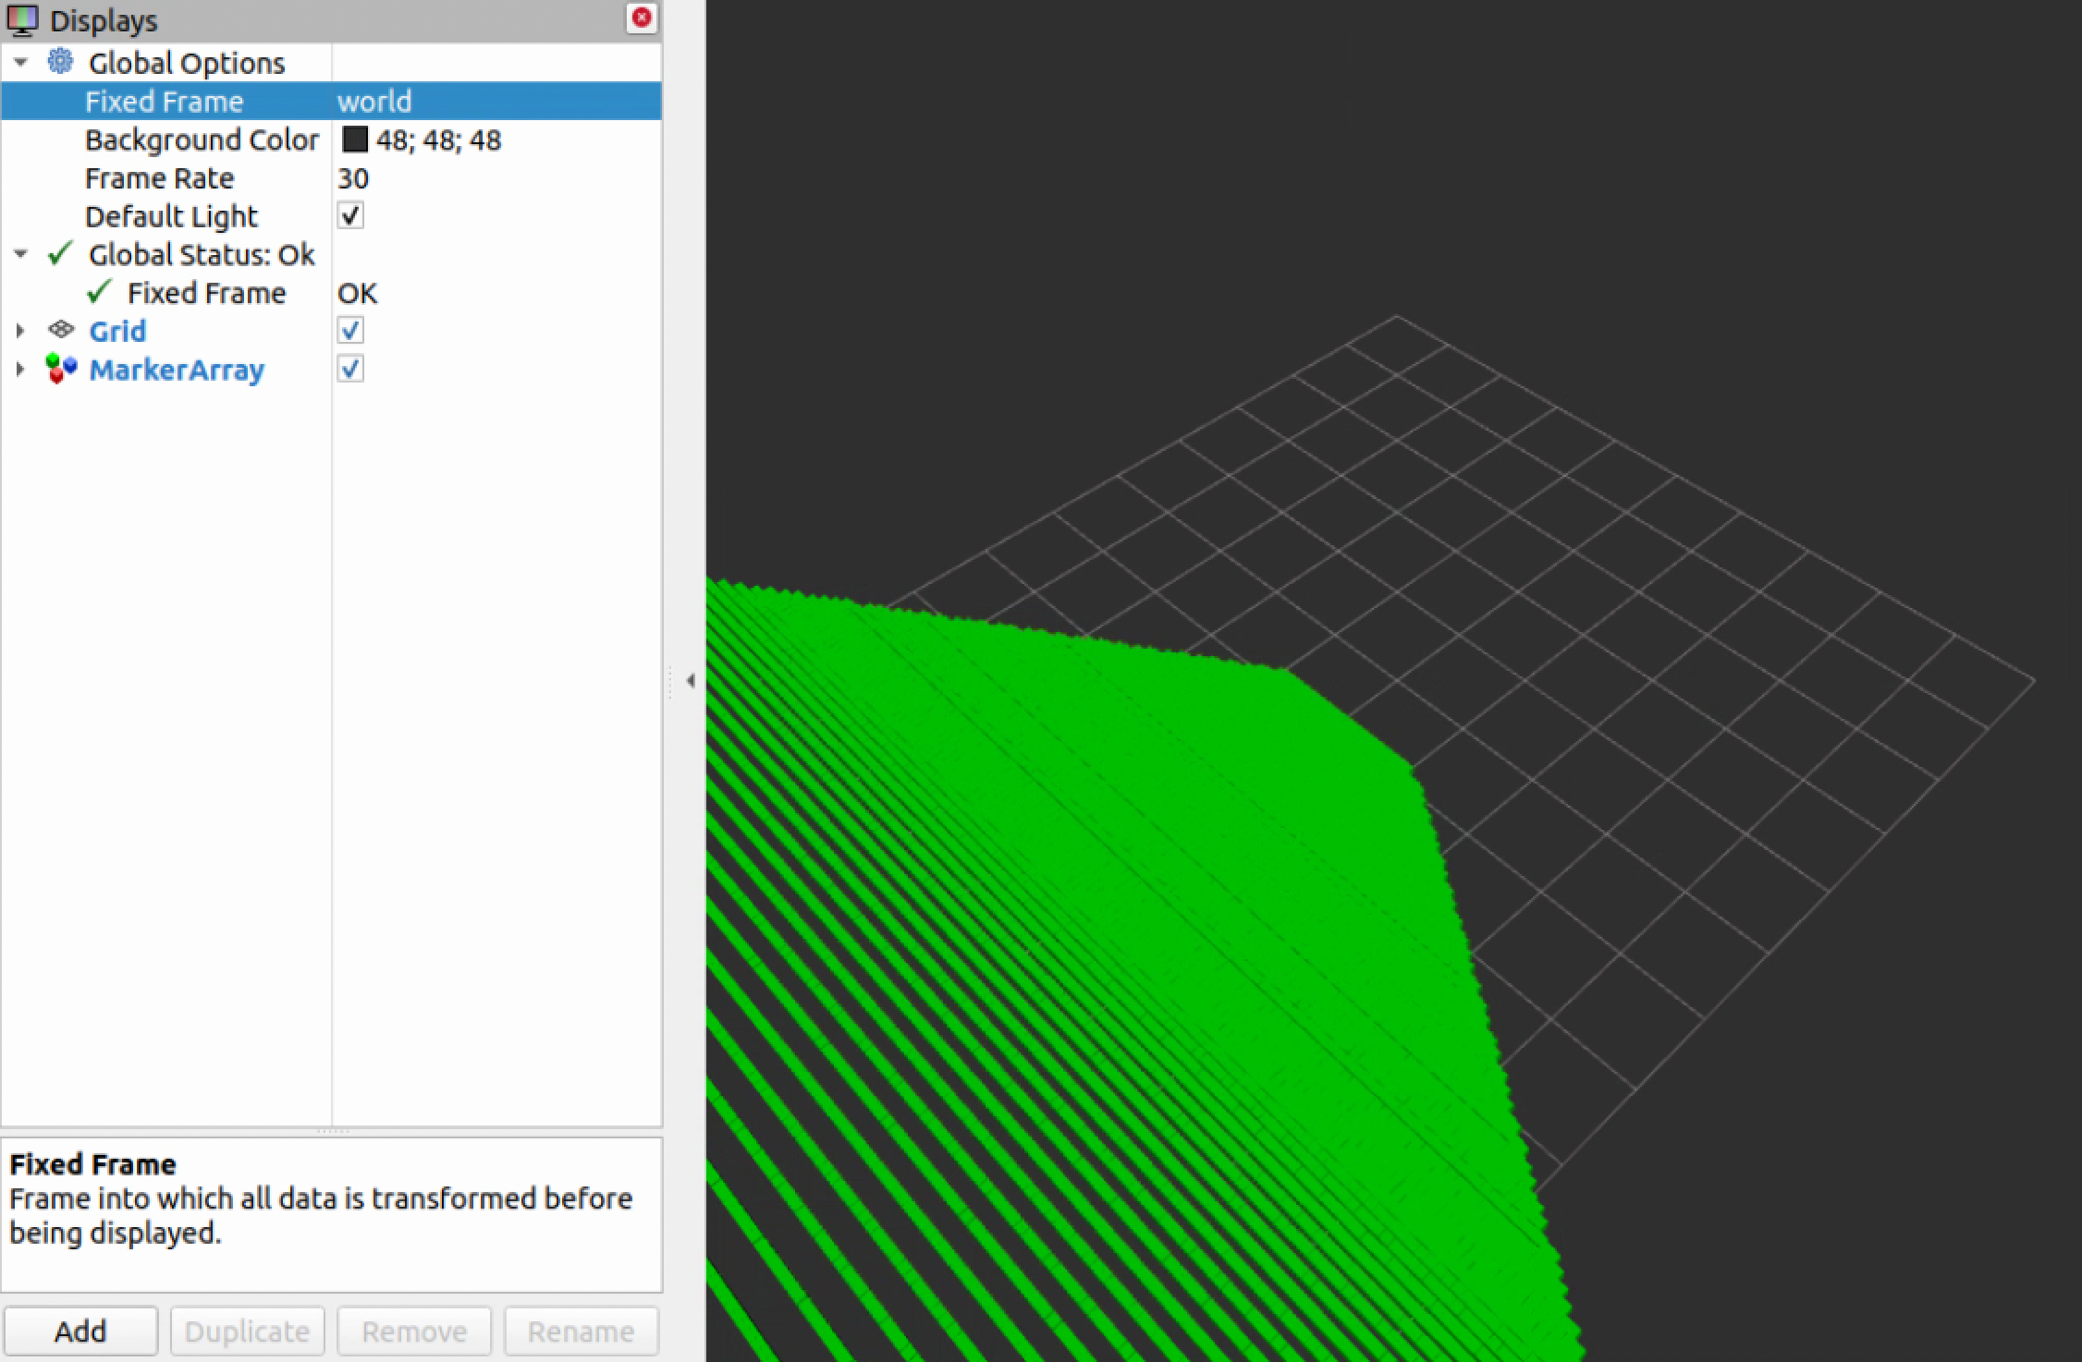
Task: Collapse the Displays panel with left arrow
Action: coord(691,681)
